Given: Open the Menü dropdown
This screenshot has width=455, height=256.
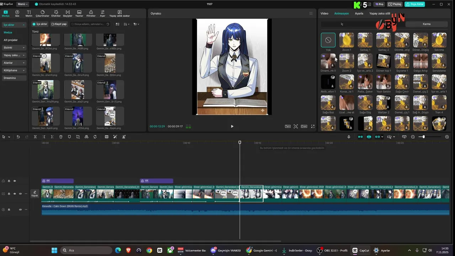Looking at the screenshot, I should tap(22, 4).
